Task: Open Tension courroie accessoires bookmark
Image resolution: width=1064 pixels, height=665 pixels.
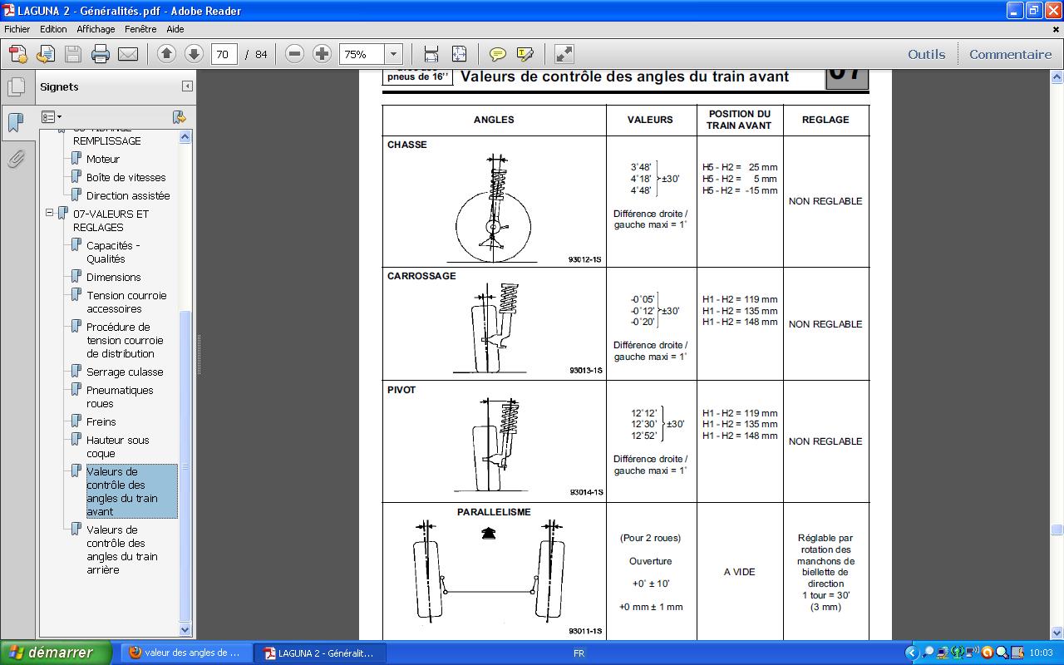Action: (126, 302)
